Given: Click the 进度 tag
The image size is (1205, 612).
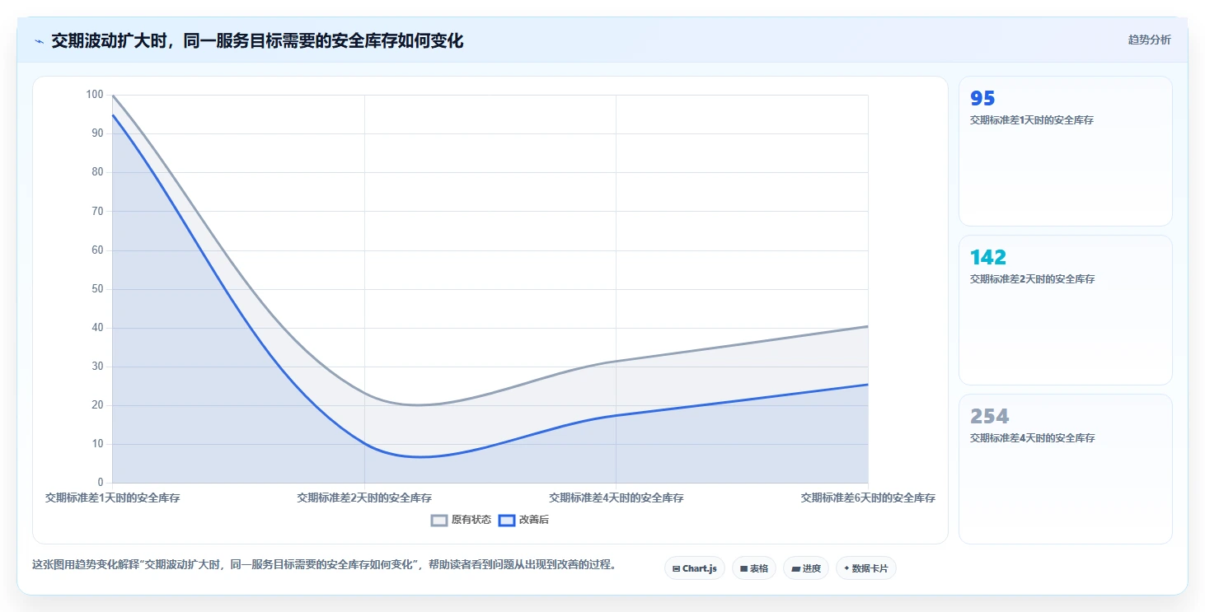Looking at the screenshot, I should point(806,568).
